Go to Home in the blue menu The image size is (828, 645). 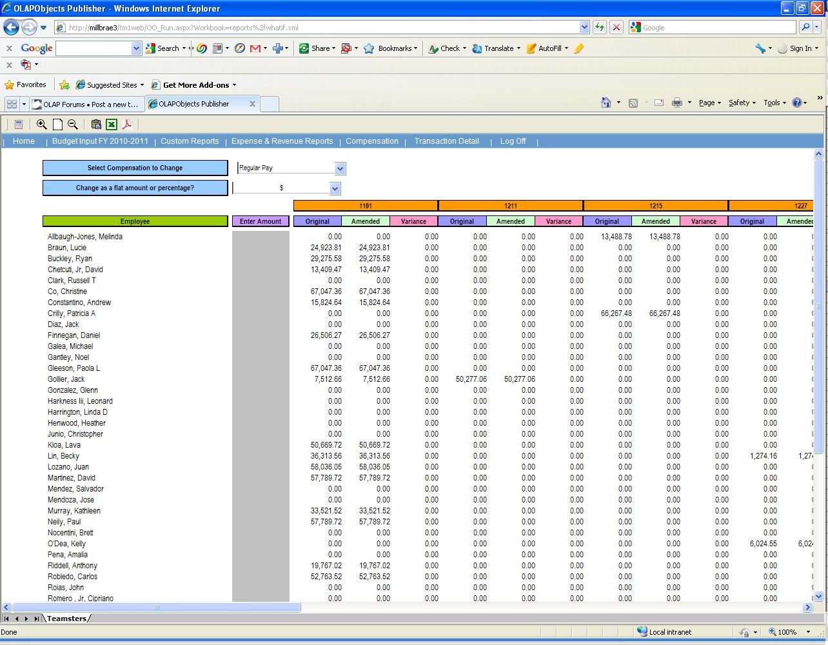[x=24, y=141]
